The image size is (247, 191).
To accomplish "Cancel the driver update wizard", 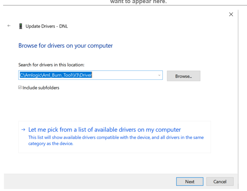I will point(220,182).
